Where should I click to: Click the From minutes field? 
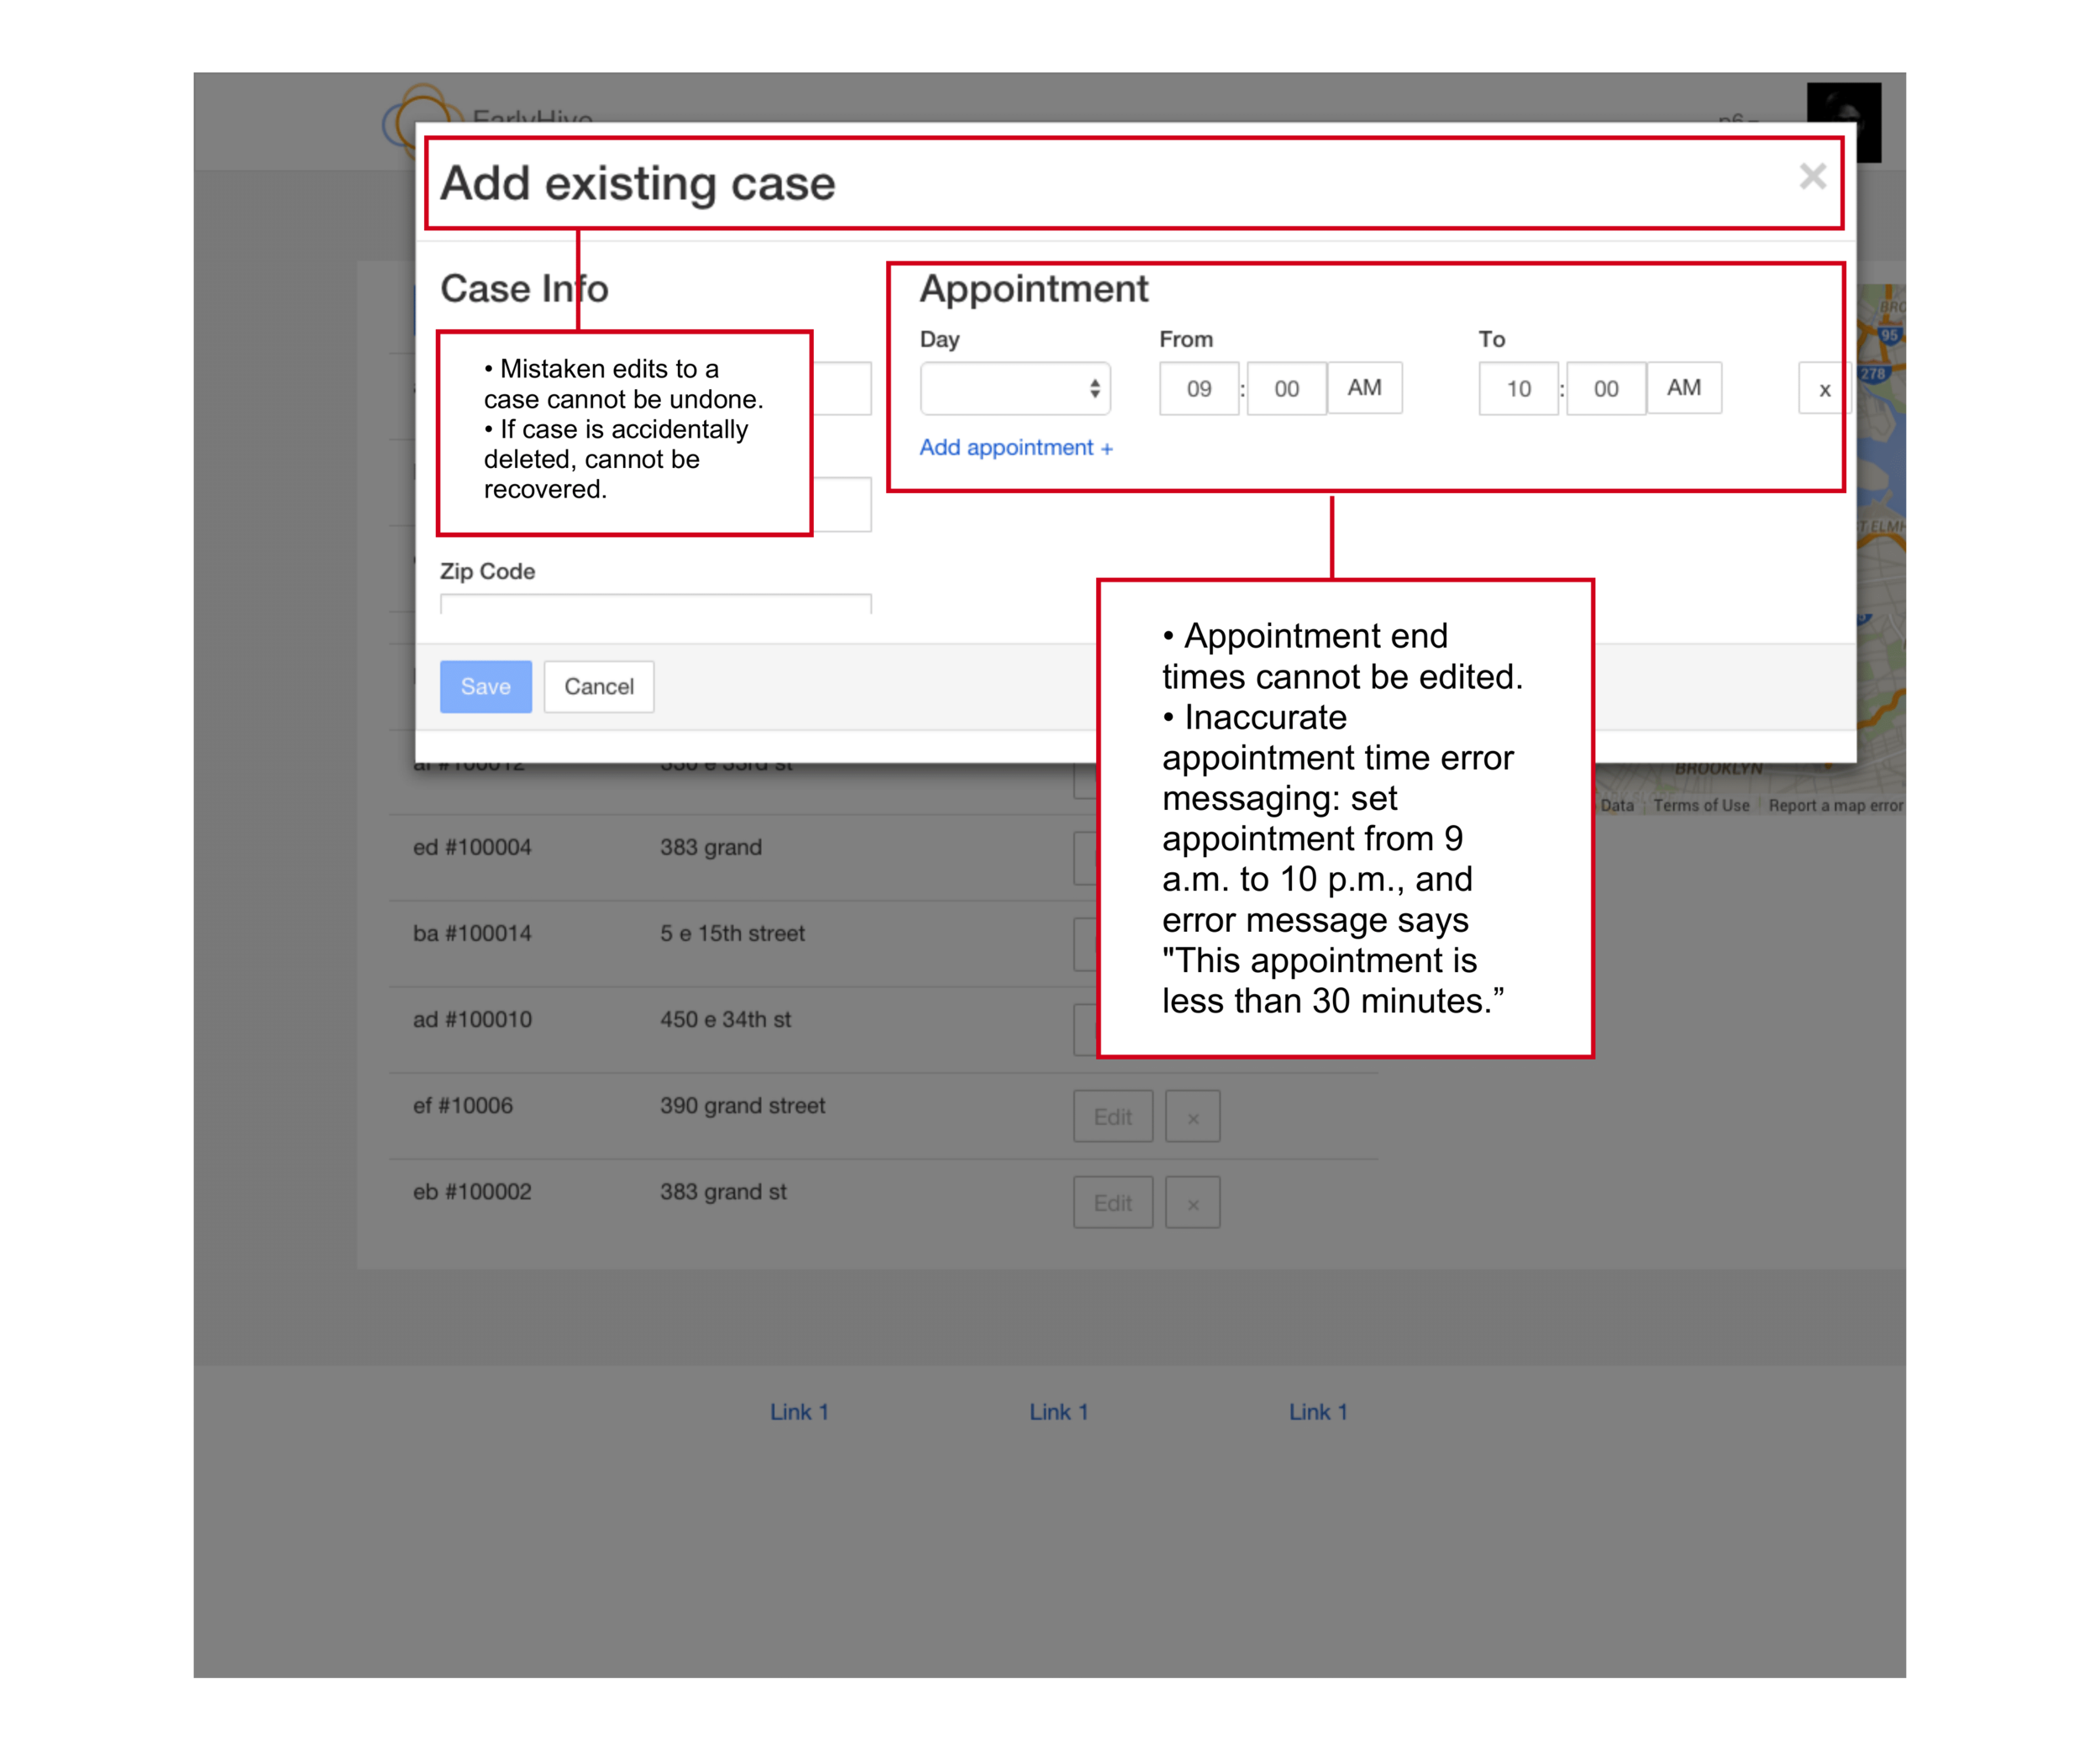(1286, 389)
